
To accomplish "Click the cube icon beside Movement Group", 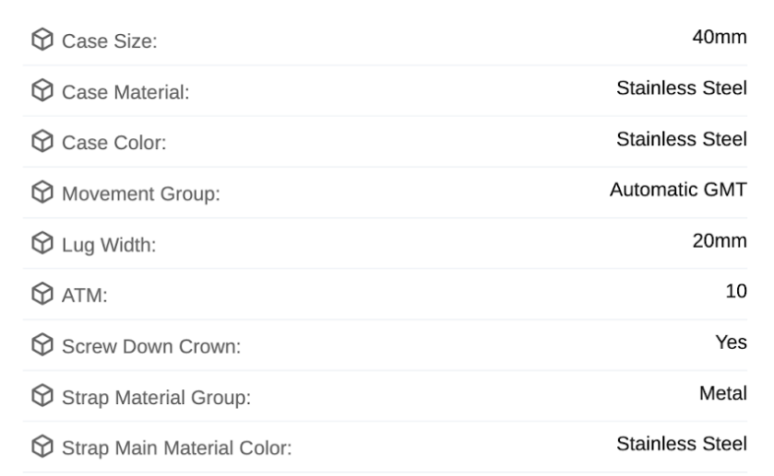I will click(42, 192).
